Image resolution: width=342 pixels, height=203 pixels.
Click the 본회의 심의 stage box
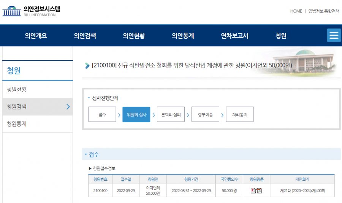(171, 115)
